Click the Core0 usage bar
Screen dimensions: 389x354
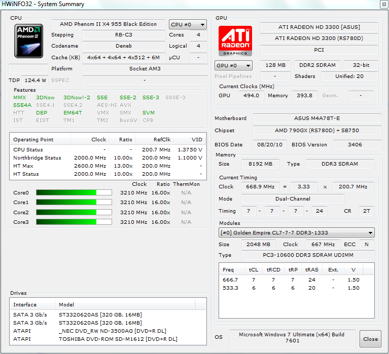pyautogui.click(x=74, y=193)
